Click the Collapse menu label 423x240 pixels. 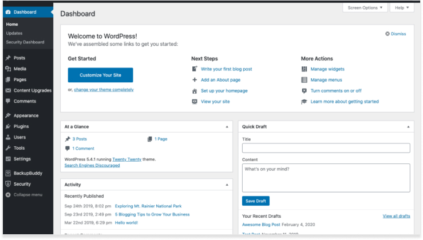click(x=28, y=195)
